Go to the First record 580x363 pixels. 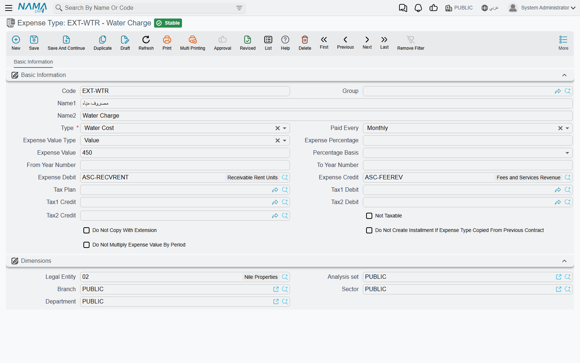[x=324, y=42]
